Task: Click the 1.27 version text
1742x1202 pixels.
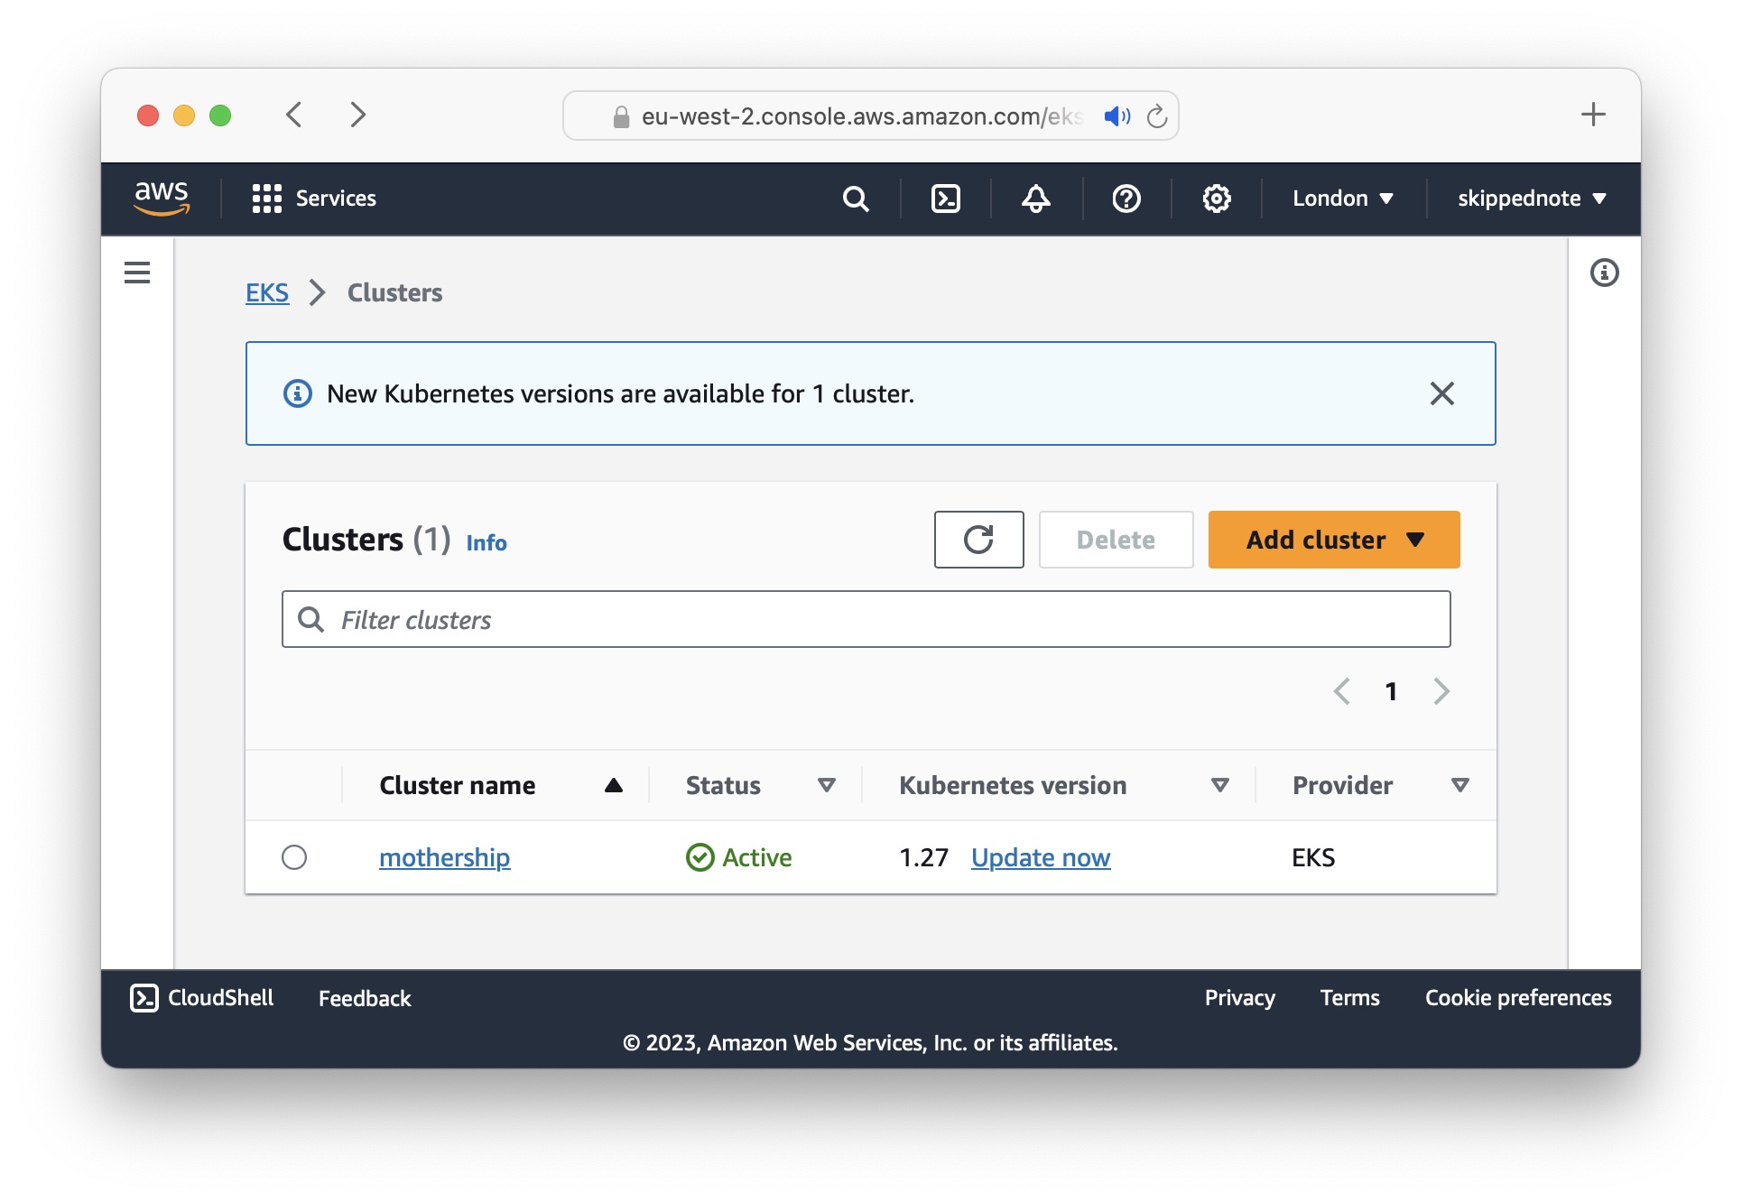Action: tap(923, 857)
